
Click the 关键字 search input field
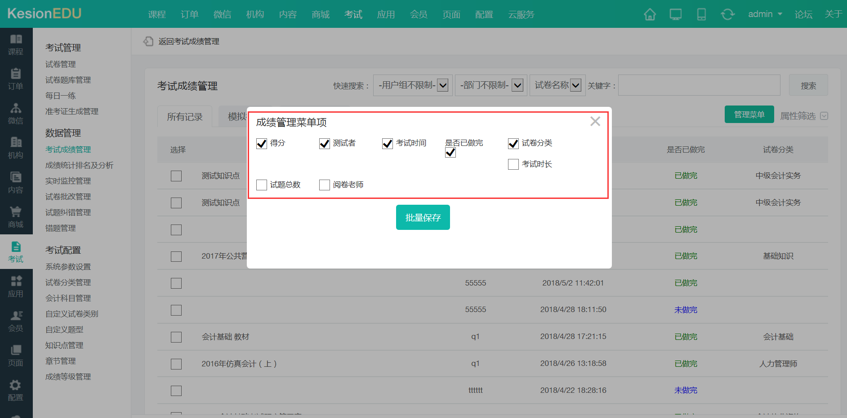click(x=699, y=85)
